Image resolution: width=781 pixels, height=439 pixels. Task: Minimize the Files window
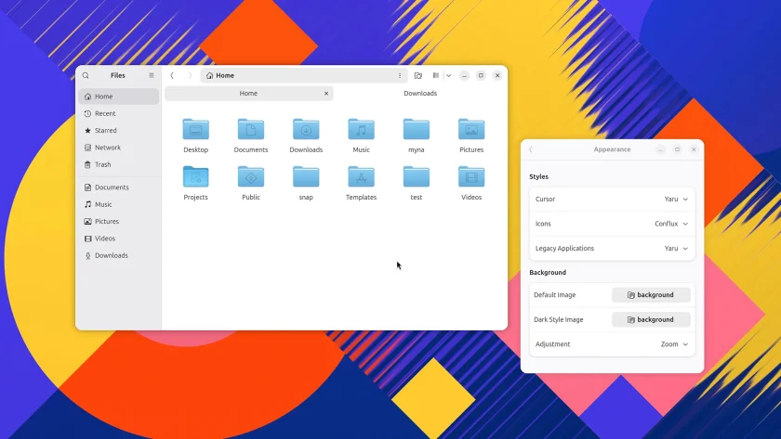pos(464,75)
